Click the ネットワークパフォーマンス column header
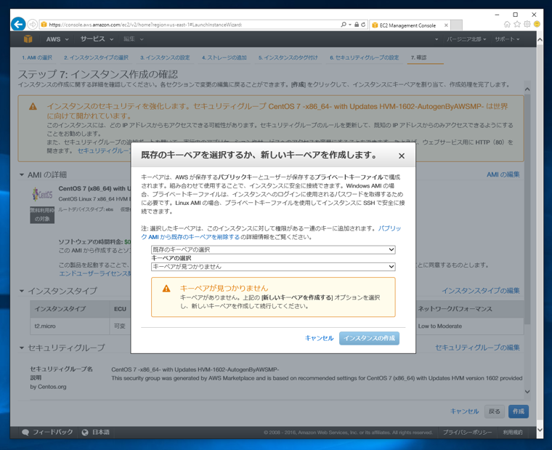552x450 pixels. click(x=455, y=309)
